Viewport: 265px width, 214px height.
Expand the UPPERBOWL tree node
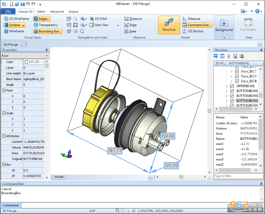[x=227, y=86]
